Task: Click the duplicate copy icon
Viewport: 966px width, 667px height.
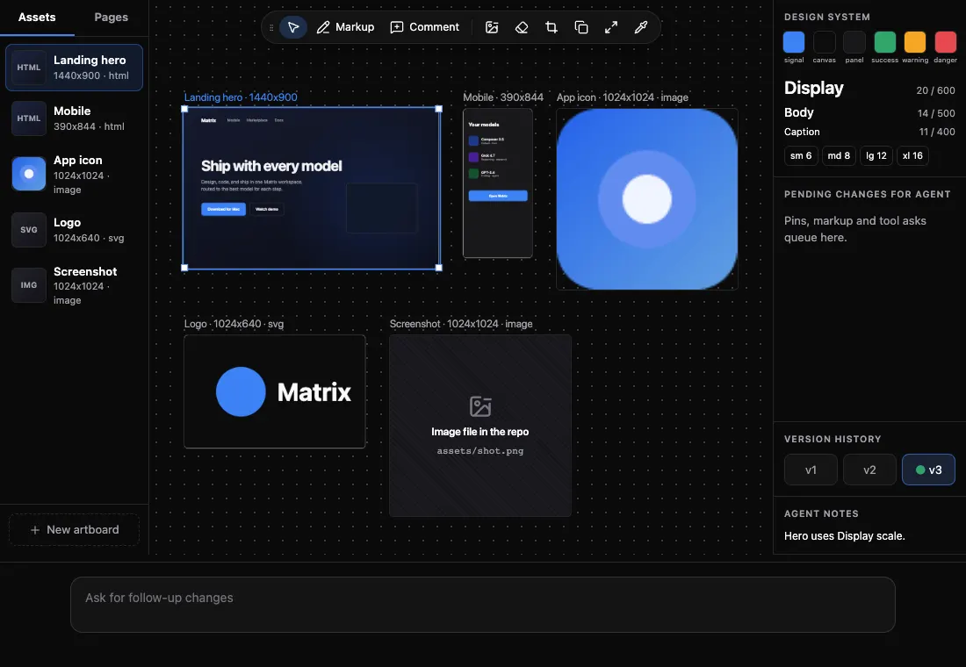Action: (581, 27)
